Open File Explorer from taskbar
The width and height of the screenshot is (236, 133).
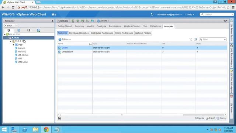click(x=35, y=130)
